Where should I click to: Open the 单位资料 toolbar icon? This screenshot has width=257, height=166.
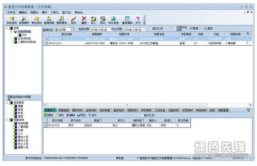coord(36,20)
